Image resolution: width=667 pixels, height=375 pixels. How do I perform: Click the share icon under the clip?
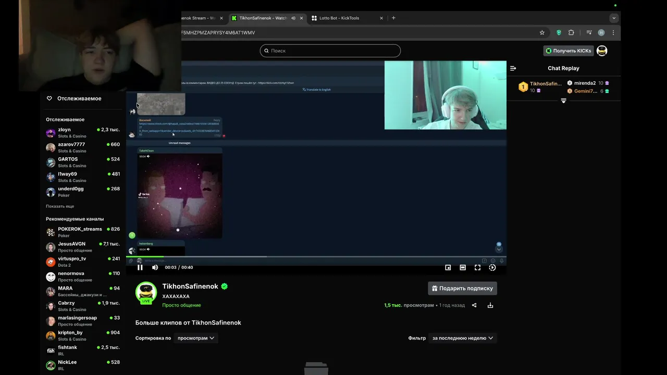pyautogui.click(x=474, y=305)
